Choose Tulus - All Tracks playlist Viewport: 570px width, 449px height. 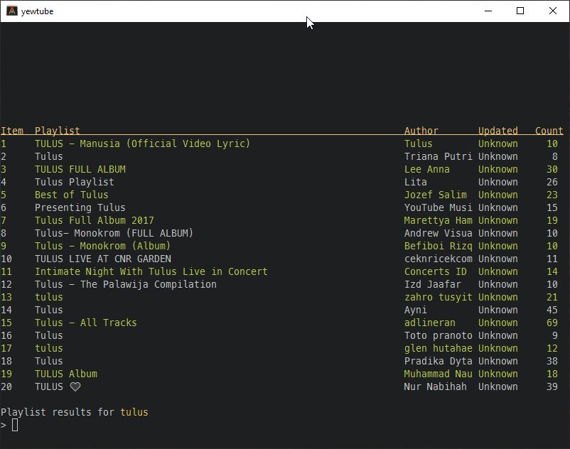click(85, 323)
